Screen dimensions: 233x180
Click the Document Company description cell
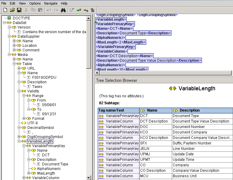[x=202, y=132]
